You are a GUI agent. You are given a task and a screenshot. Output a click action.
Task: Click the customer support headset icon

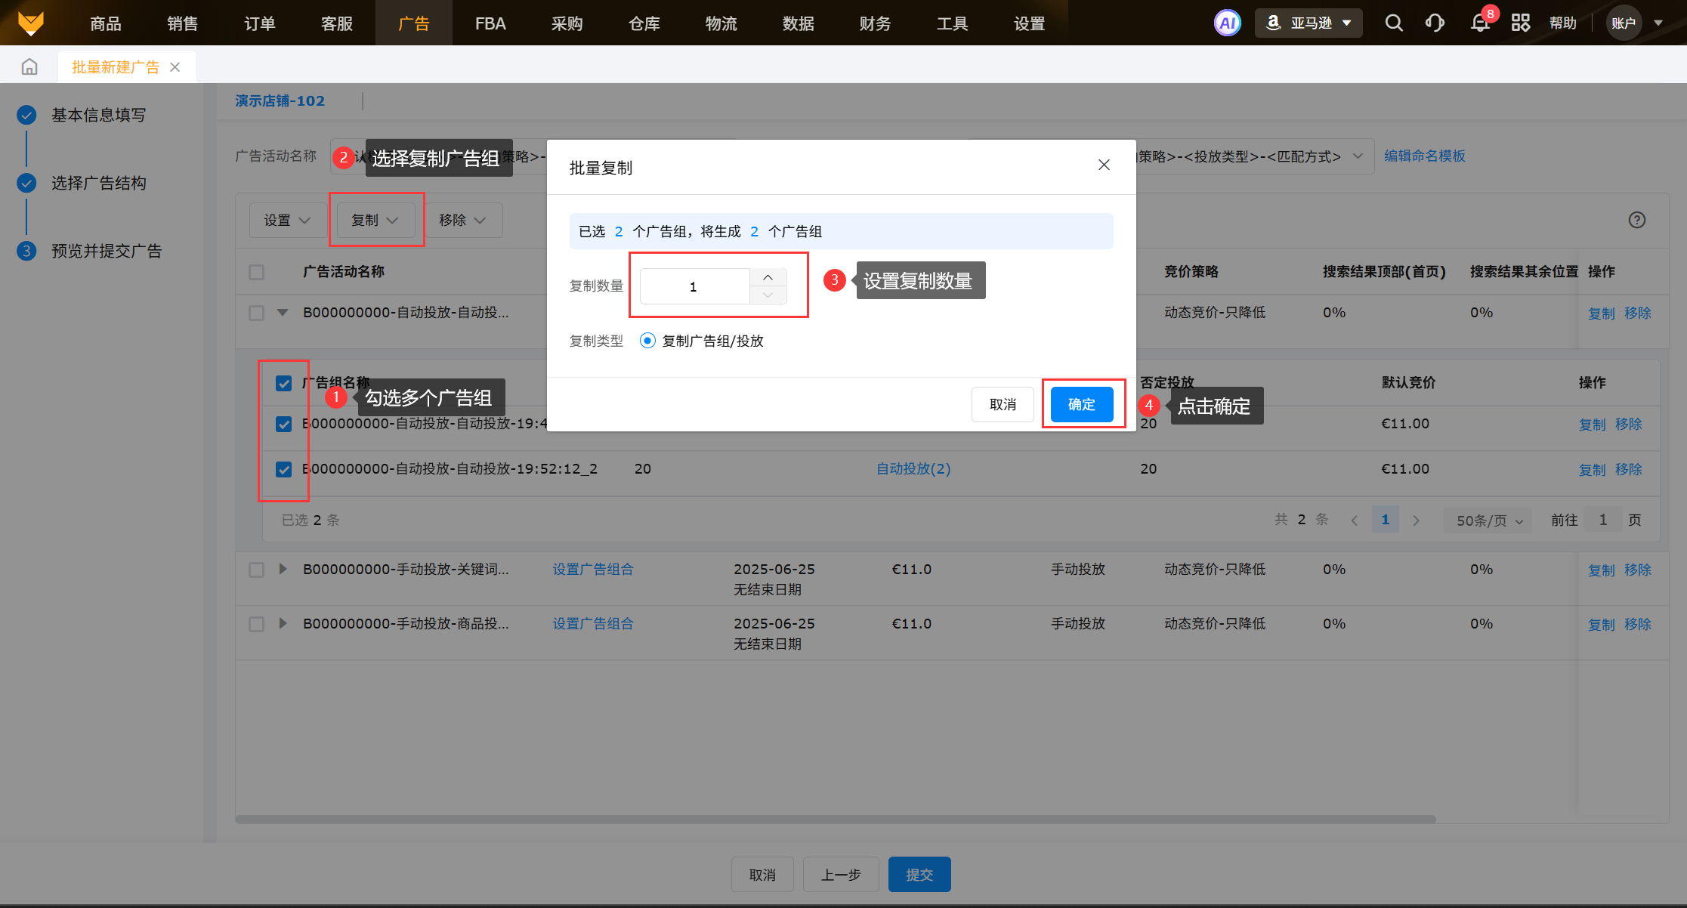[1435, 23]
